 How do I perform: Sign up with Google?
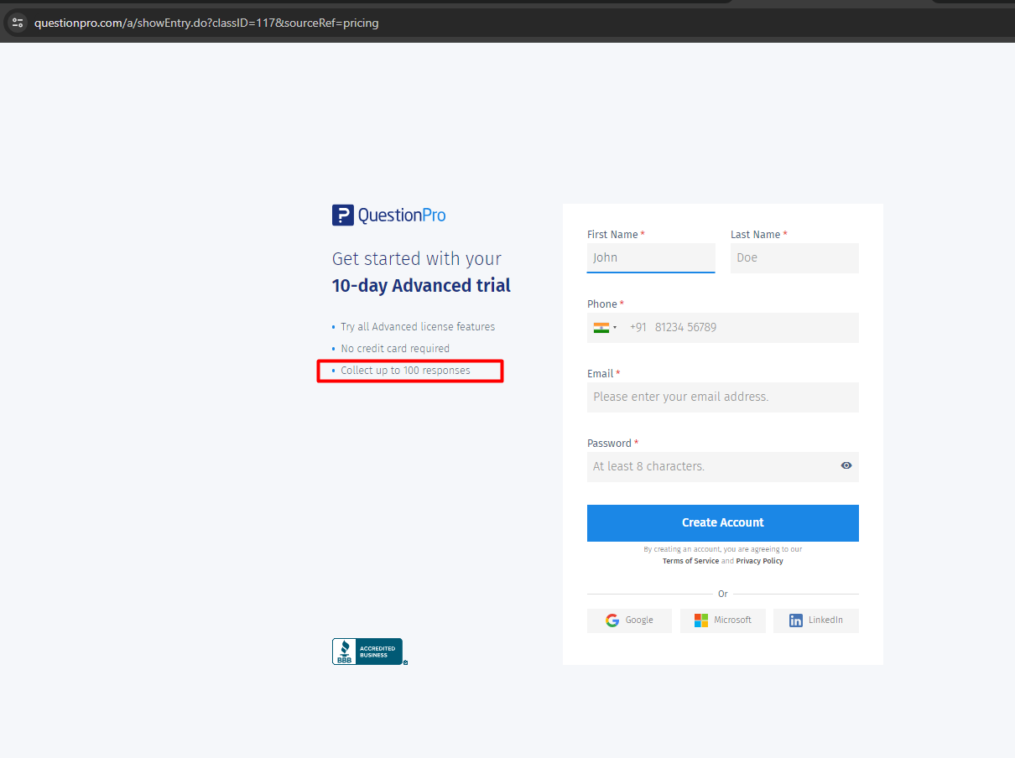tap(629, 620)
